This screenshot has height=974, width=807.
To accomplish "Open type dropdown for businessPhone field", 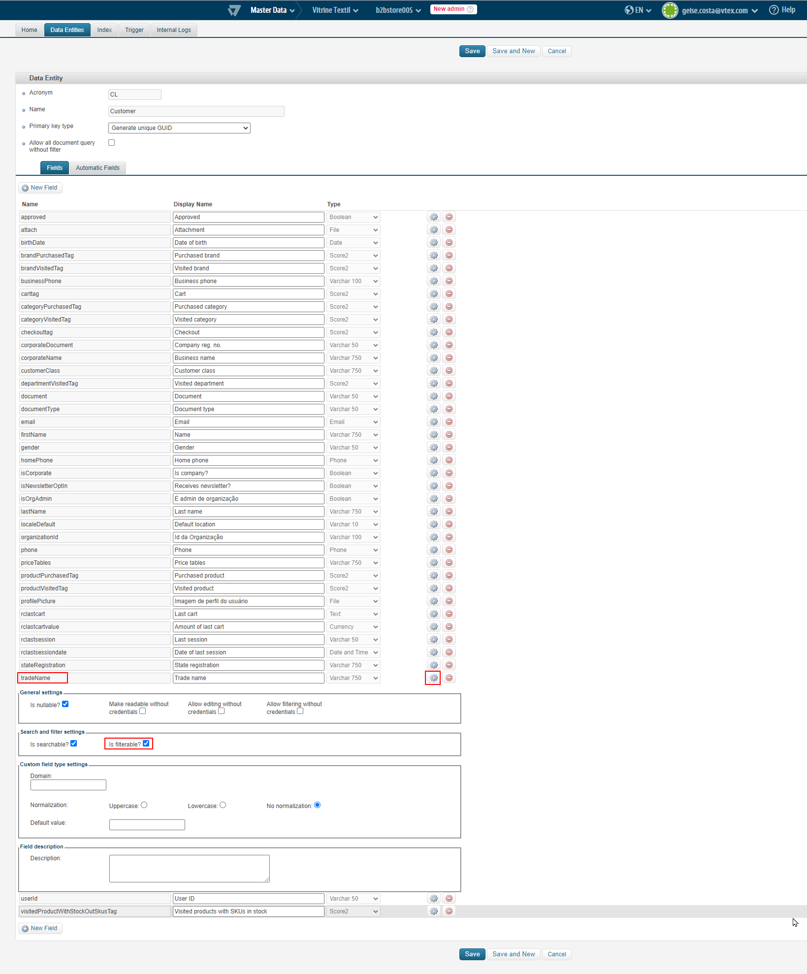I will pos(354,281).
